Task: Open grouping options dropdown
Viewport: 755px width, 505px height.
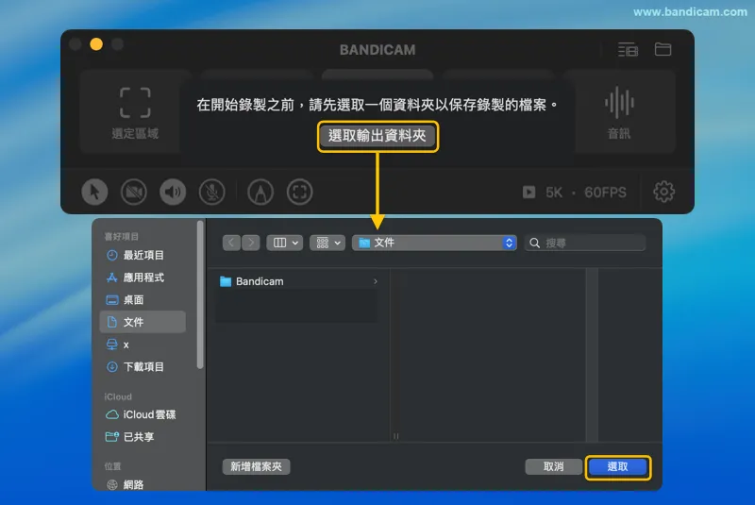Action: (327, 243)
